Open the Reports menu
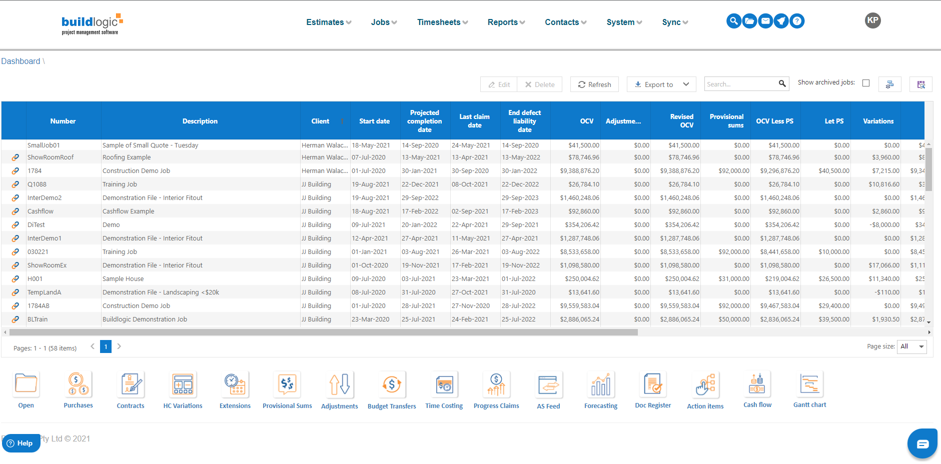 pos(506,22)
